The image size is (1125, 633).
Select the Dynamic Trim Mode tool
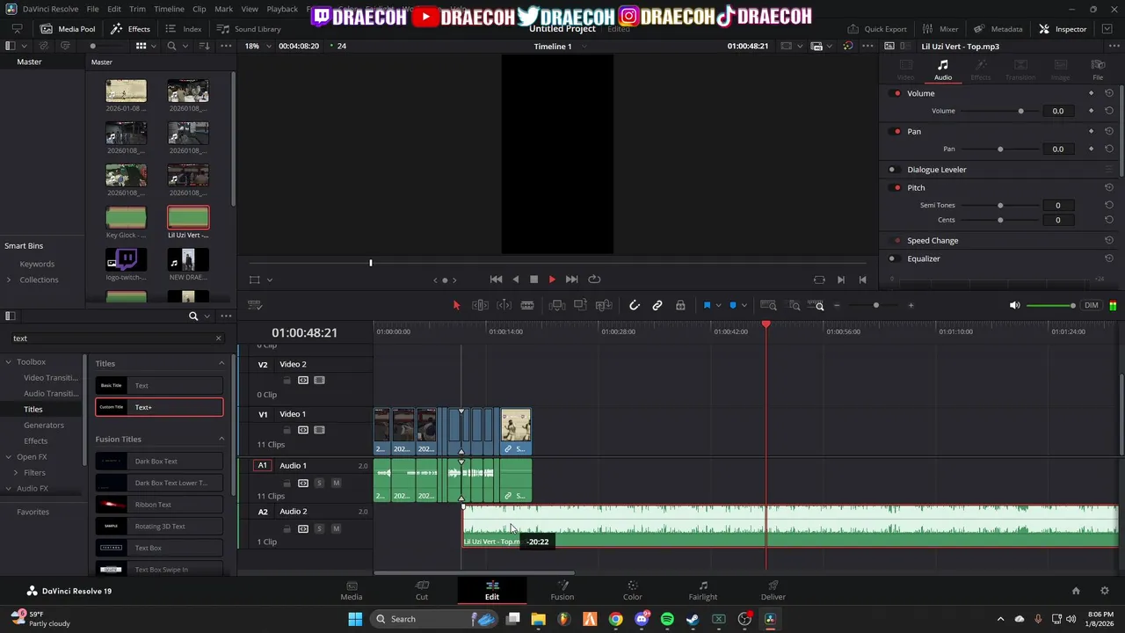(x=504, y=305)
